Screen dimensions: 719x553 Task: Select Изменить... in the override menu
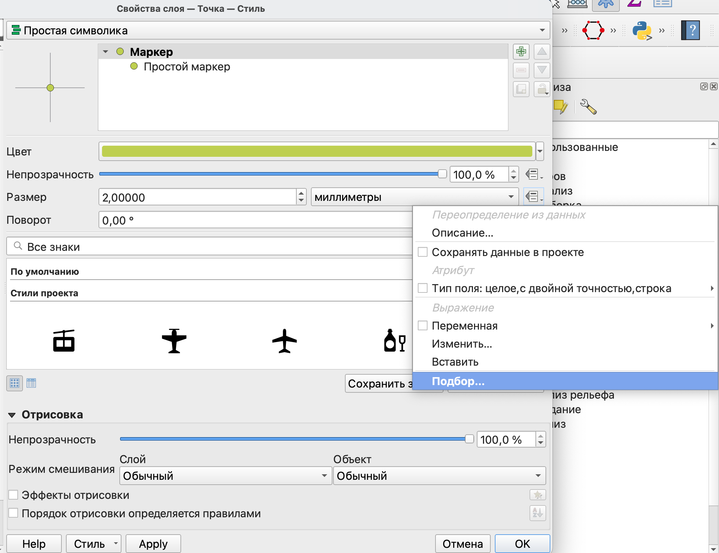click(x=462, y=344)
